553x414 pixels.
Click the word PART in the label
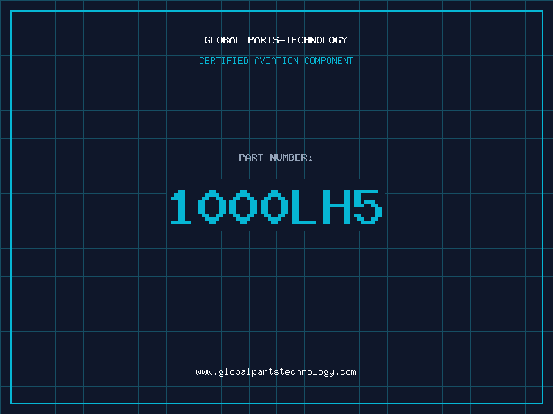coord(251,157)
